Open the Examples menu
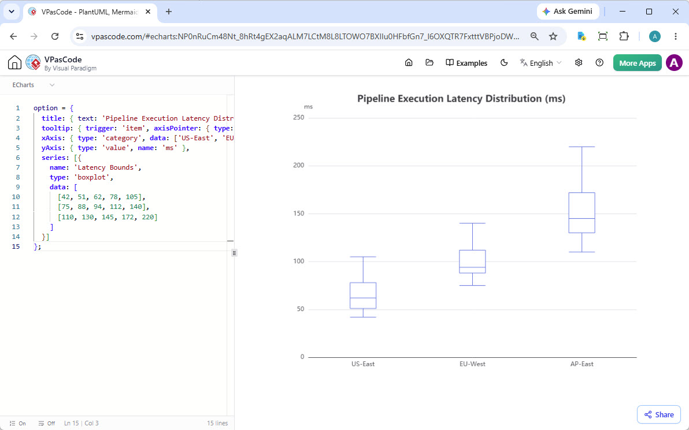 coord(466,63)
